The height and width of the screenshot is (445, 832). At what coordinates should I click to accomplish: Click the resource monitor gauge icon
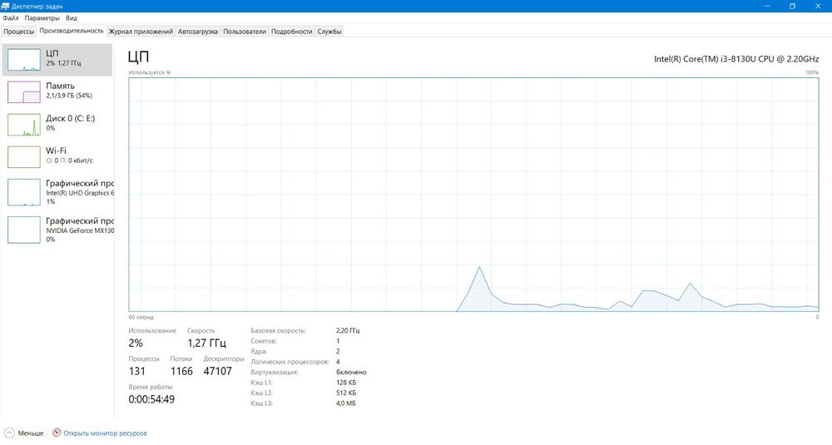point(57,433)
